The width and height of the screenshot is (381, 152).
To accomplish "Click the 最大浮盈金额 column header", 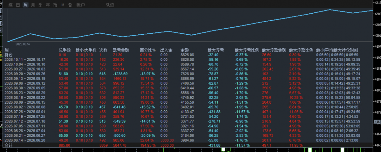I will point(274,50).
